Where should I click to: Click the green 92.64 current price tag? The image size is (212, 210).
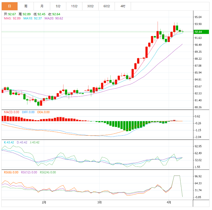198,32
